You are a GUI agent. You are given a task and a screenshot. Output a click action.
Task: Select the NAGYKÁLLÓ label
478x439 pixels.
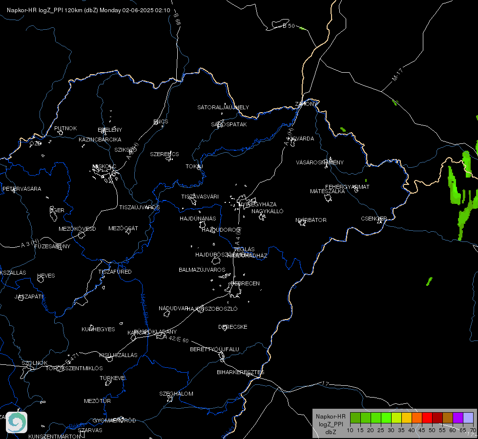point(268,211)
